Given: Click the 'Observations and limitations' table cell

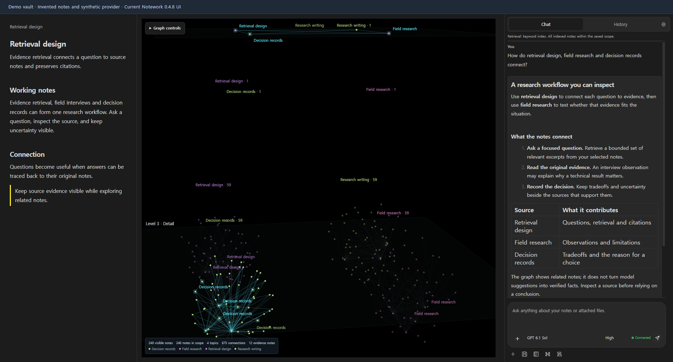Looking at the screenshot, I should pos(608,242).
